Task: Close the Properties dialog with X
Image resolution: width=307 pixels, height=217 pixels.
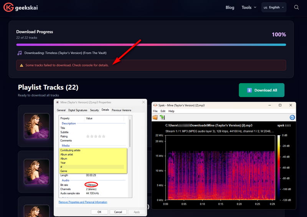Action: tap(144, 102)
